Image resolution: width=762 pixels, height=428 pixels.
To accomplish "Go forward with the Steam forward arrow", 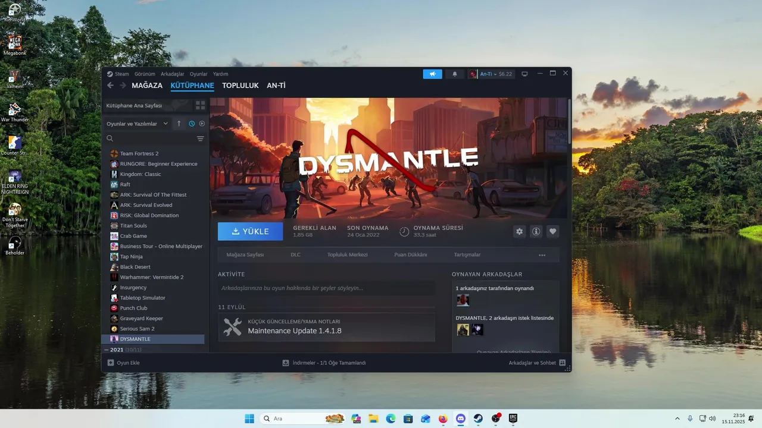I will coord(123,86).
